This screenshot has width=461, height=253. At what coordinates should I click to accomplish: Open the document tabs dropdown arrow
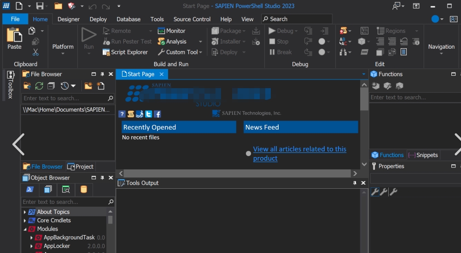364,74
